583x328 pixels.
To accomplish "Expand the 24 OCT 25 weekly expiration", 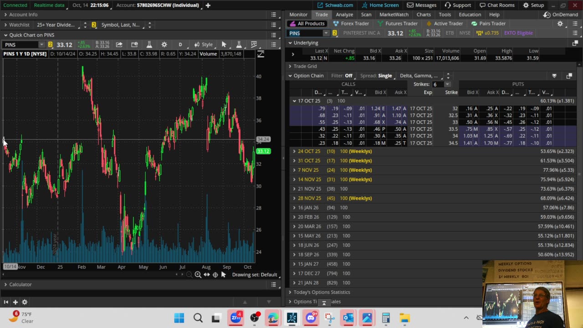I will click(x=294, y=151).
